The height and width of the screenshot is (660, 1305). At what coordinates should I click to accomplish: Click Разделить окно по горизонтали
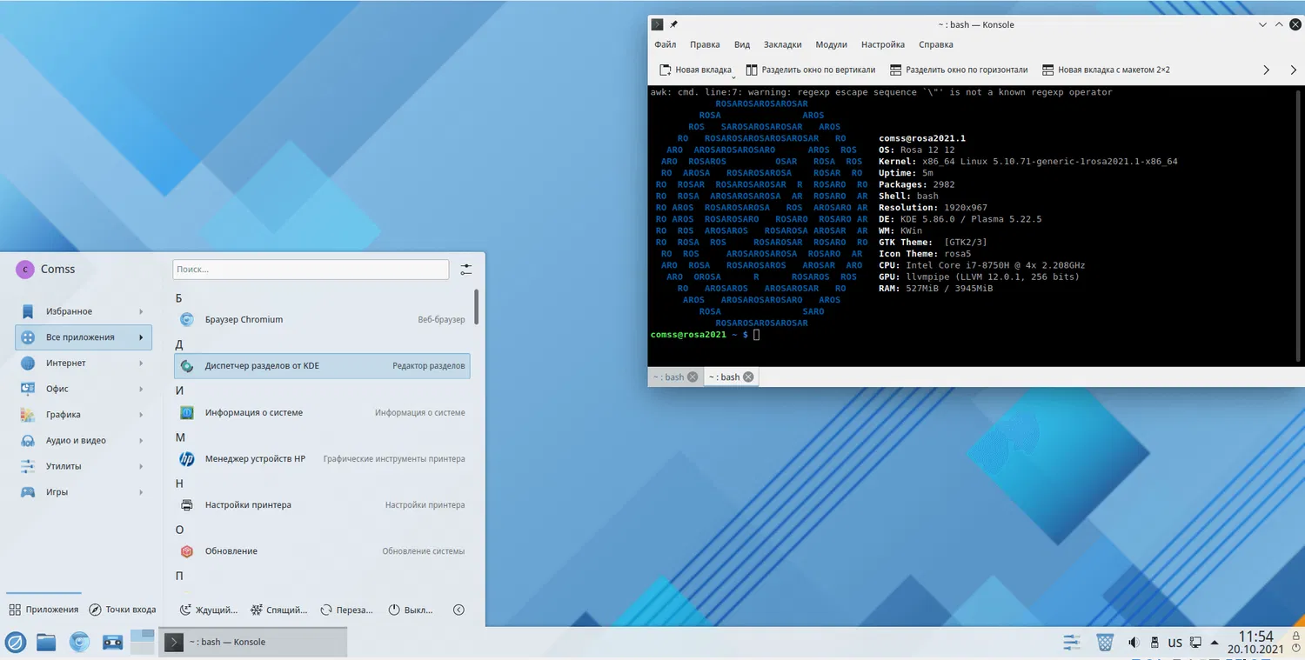click(959, 70)
